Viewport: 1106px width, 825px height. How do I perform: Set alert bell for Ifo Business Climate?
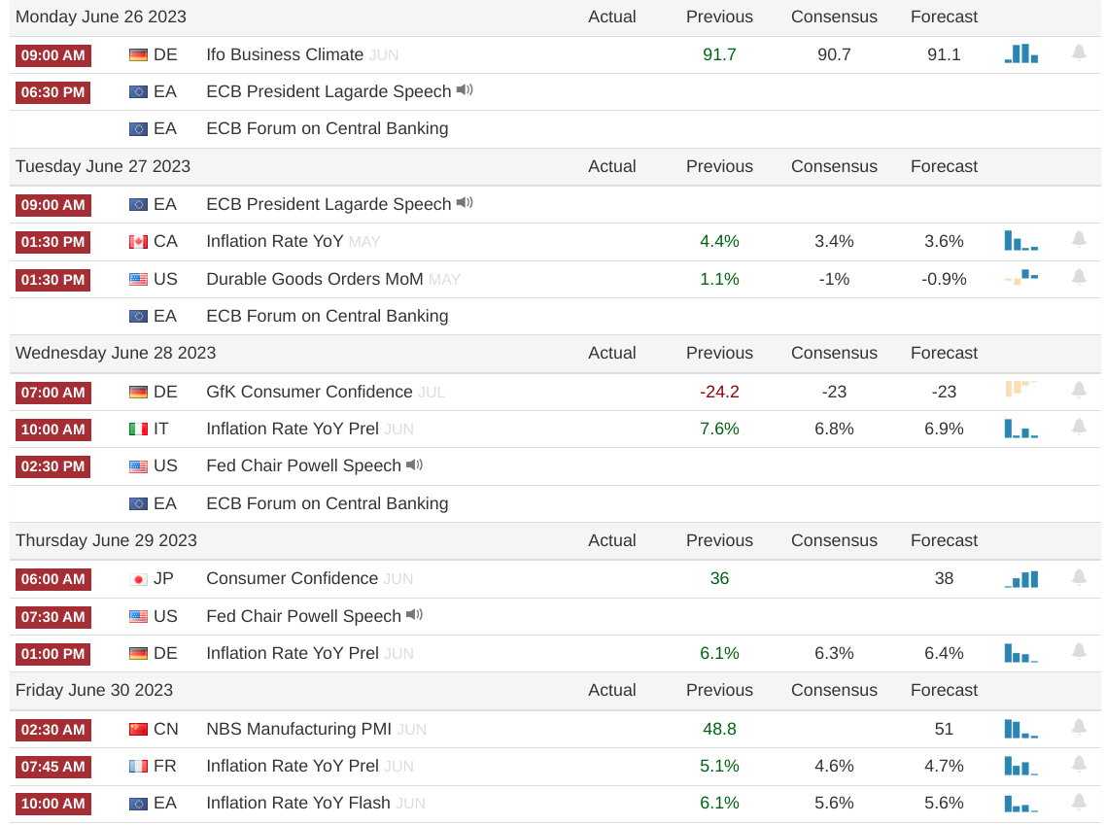click(1079, 52)
